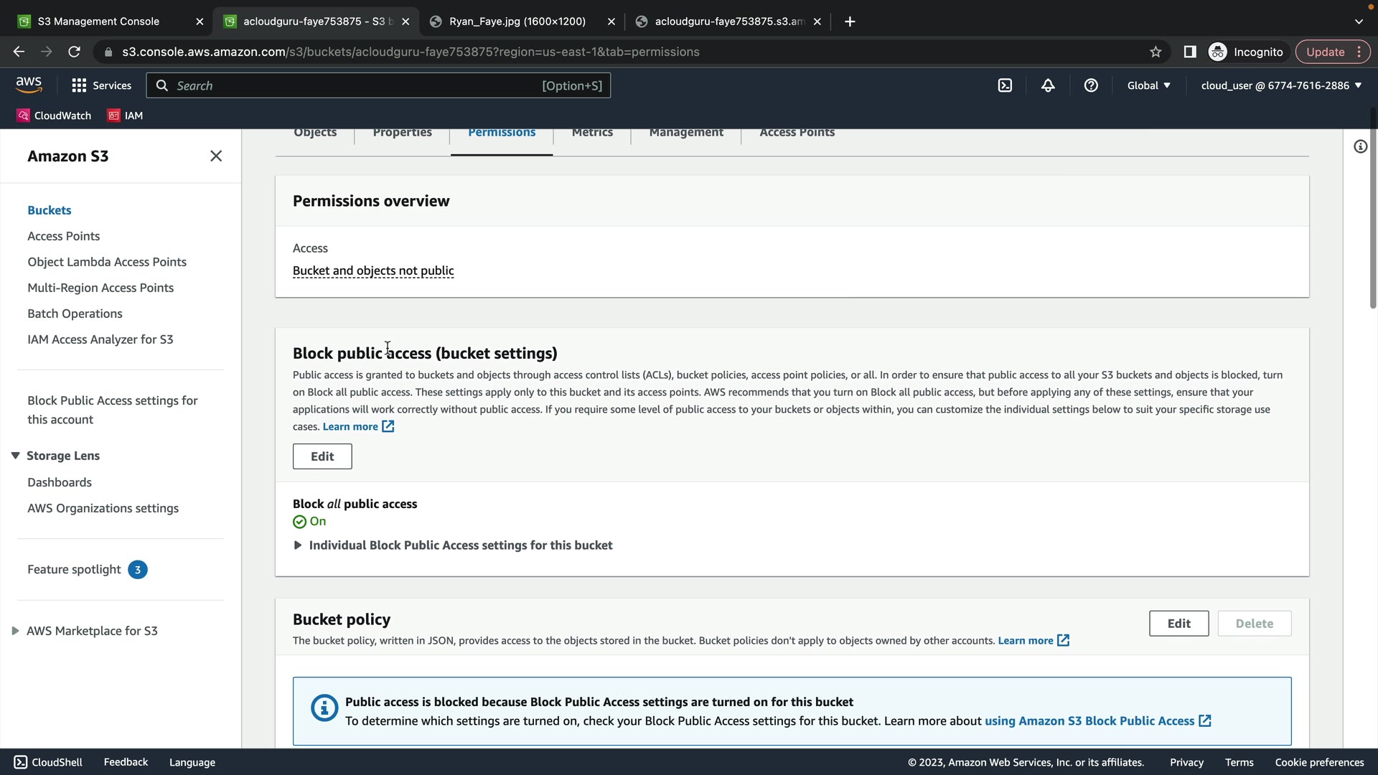Expand Individual Block Public Access settings
Image resolution: width=1378 pixels, height=775 pixels.
(x=298, y=545)
